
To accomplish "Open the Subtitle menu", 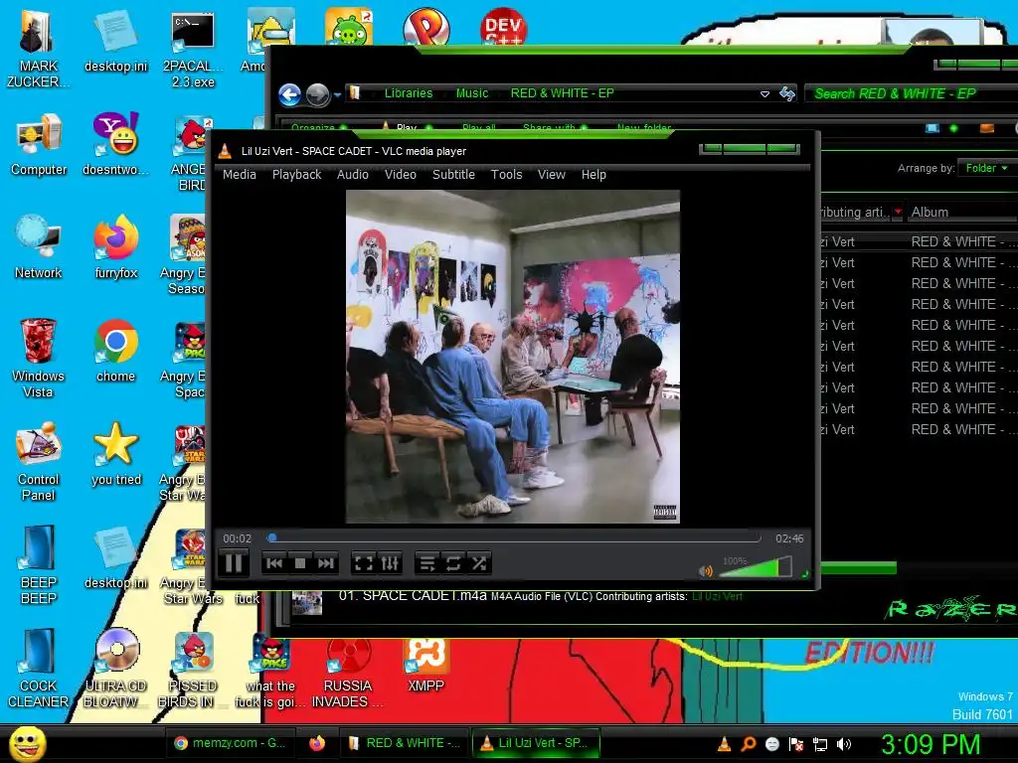I will (x=453, y=175).
